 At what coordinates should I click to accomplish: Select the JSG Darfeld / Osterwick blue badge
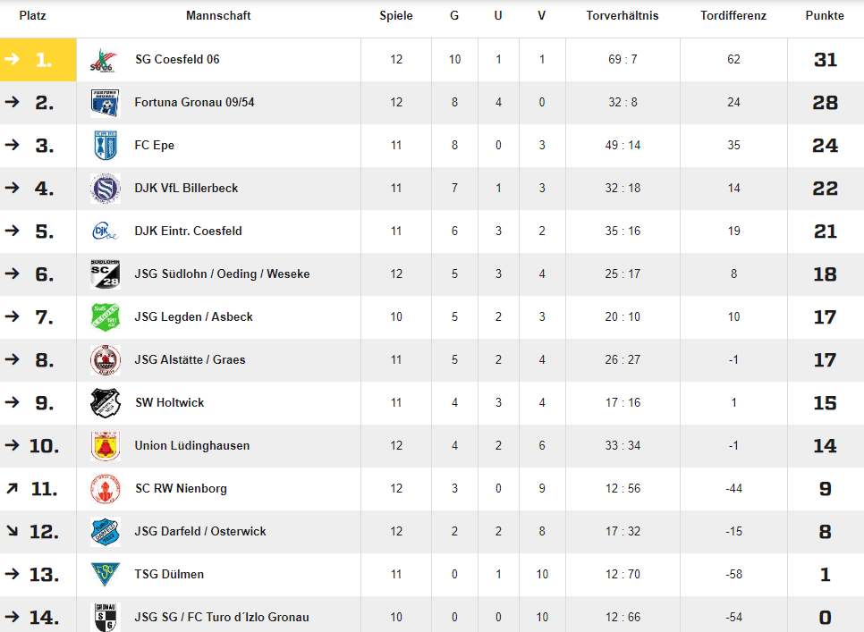[x=106, y=532]
